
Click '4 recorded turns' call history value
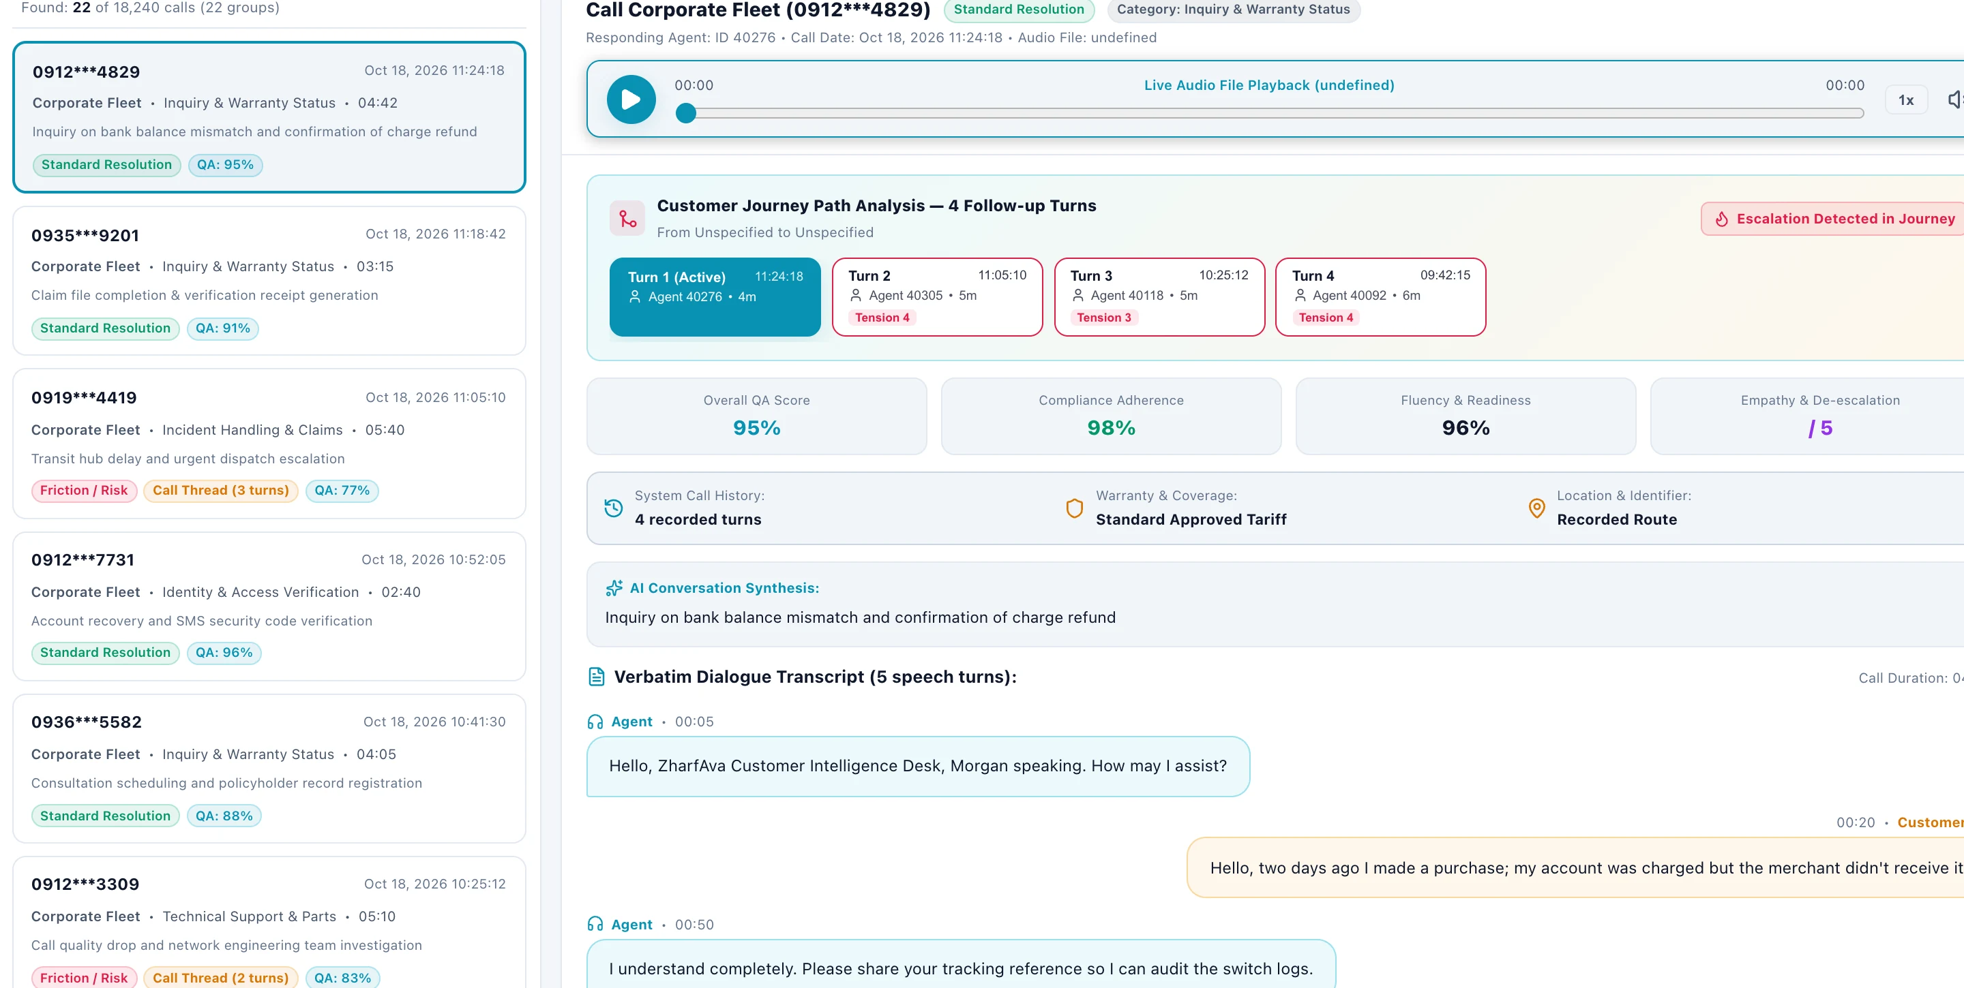tap(698, 519)
